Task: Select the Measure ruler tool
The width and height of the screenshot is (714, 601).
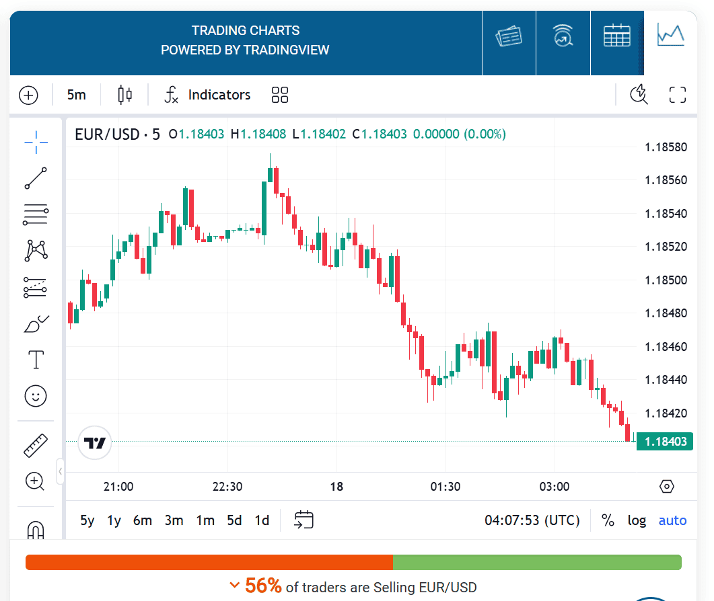Action: click(x=35, y=445)
